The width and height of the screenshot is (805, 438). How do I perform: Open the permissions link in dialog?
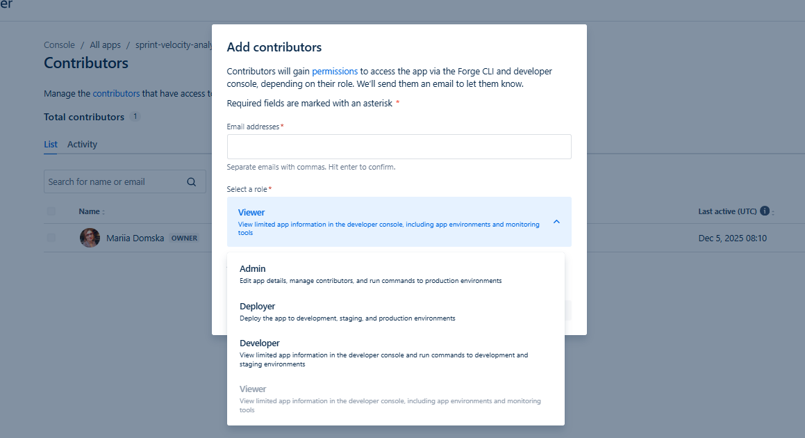point(335,71)
